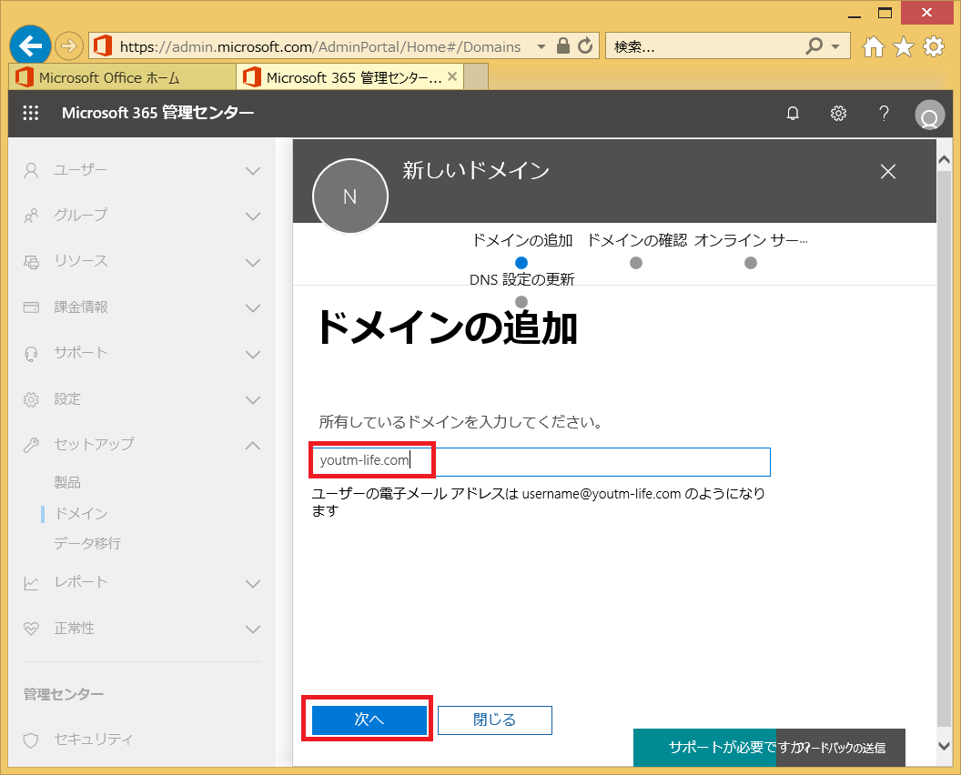Click the domain name input field

(x=541, y=461)
